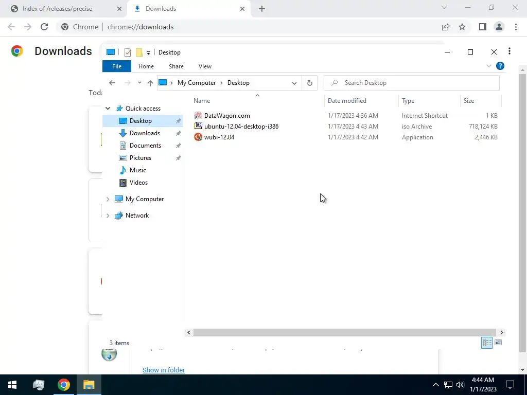
Task: Click the Chrome share page icon
Action: click(x=446, y=27)
